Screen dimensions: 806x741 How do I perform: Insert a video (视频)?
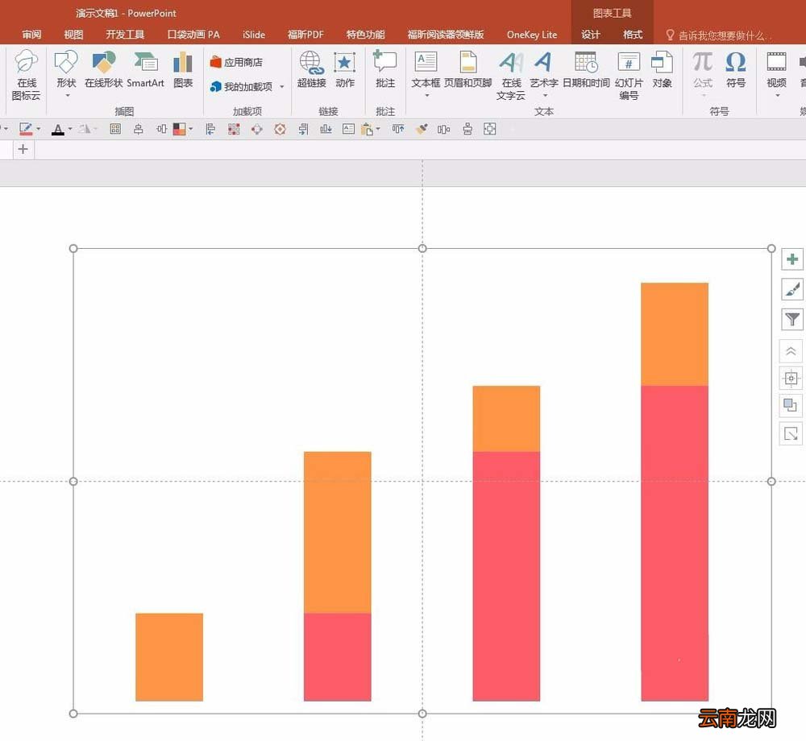coord(776,68)
